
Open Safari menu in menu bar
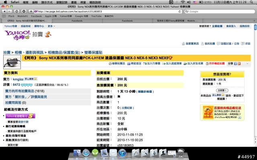click(15, 2)
